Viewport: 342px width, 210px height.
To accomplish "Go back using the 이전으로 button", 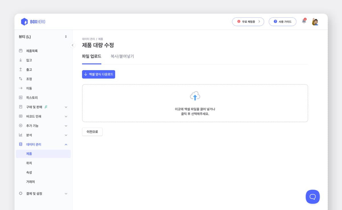I will (x=92, y=132).
